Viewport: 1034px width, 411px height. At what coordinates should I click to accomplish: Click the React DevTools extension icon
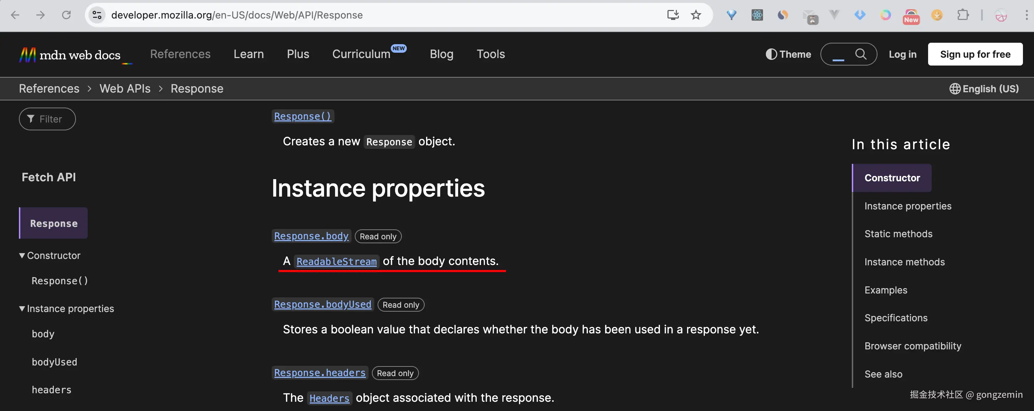point(757,15)
